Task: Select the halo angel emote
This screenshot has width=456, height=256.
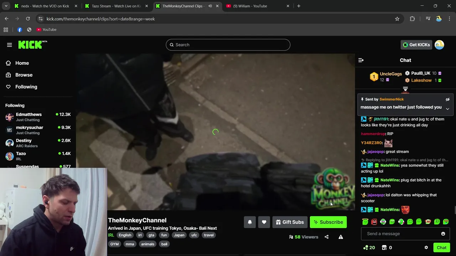Action: (x=365, y=222)
